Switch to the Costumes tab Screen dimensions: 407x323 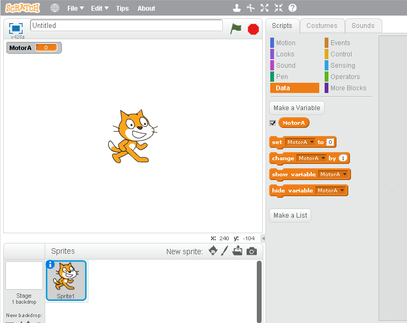[x=322, y=26]
